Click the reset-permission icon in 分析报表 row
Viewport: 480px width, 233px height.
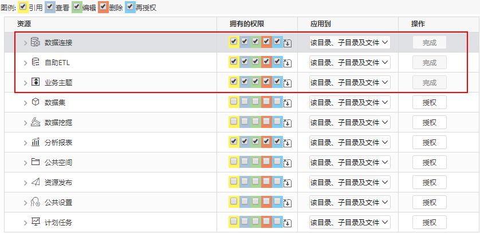pyautogui.click(x=288, y=143)
